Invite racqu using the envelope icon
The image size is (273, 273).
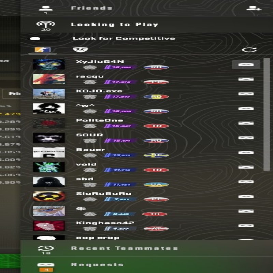tap(246, 79)
